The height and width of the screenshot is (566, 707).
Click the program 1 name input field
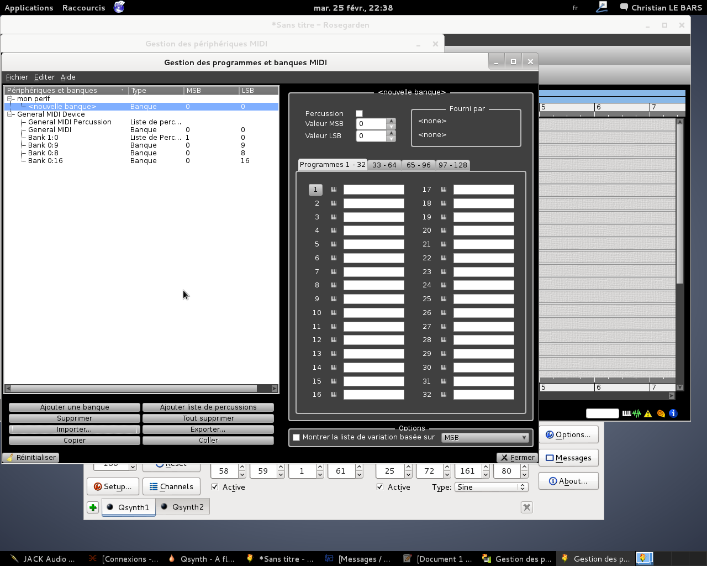tap(373, 190)
